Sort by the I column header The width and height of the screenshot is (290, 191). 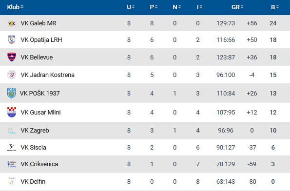coord(200,7)
